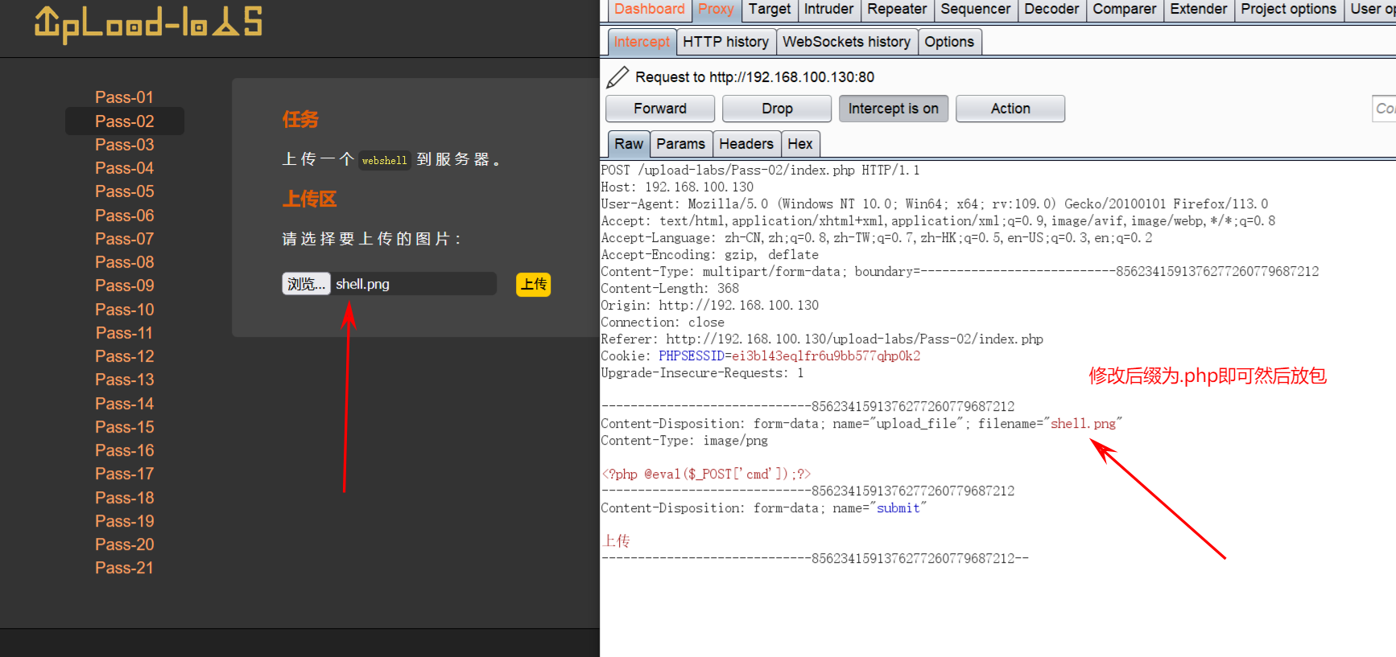Click the POST /upload-labs/Pass-02/index.php request line
Image resolution: width=1396 pixels, height=657 pixels.
click(x=760, y=170)
